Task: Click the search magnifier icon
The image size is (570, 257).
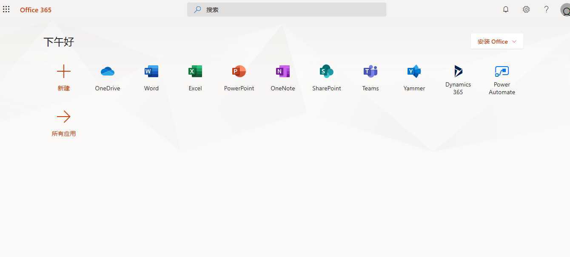Action: 197,9
